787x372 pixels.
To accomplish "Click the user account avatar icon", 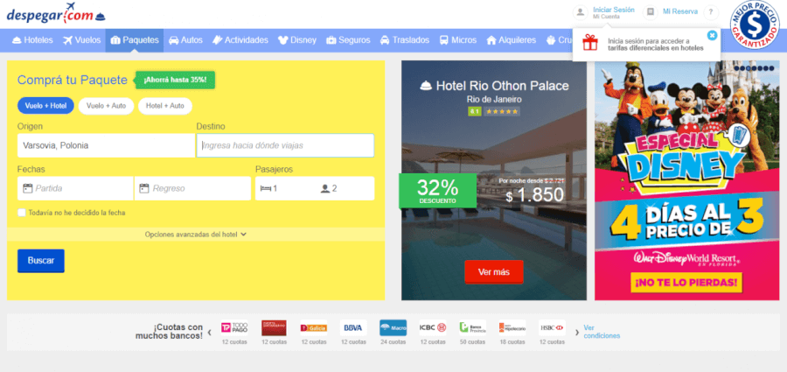I will tap(581, 12).
